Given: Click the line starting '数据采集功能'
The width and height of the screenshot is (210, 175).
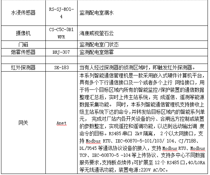Looking at the screenshot, I should click(x=142, y=104).
